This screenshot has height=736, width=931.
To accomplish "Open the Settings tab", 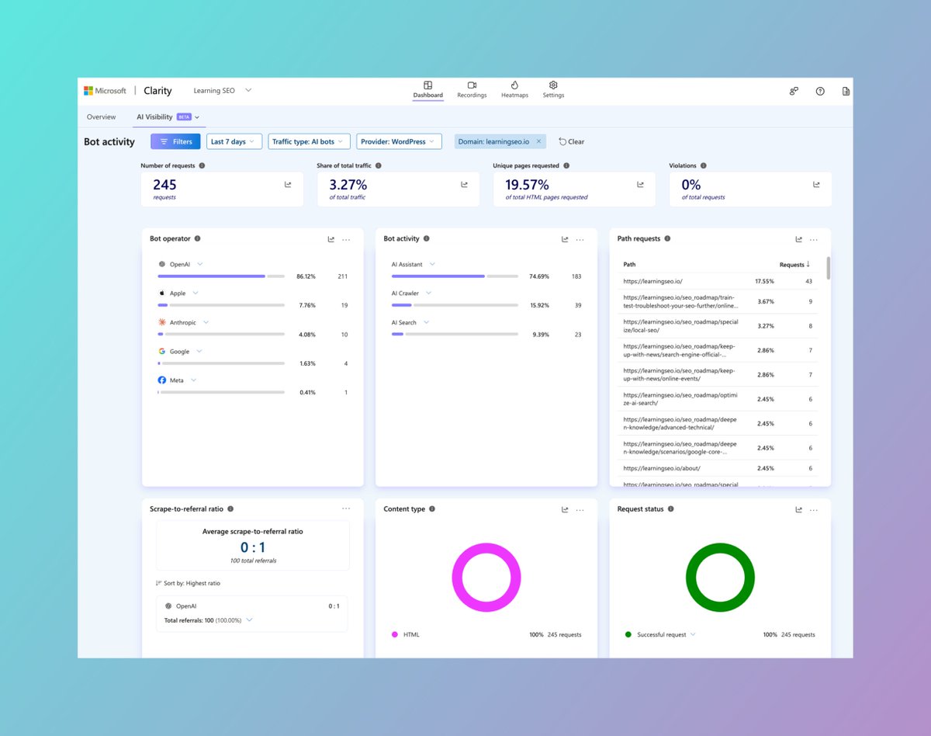I will 553,90.
